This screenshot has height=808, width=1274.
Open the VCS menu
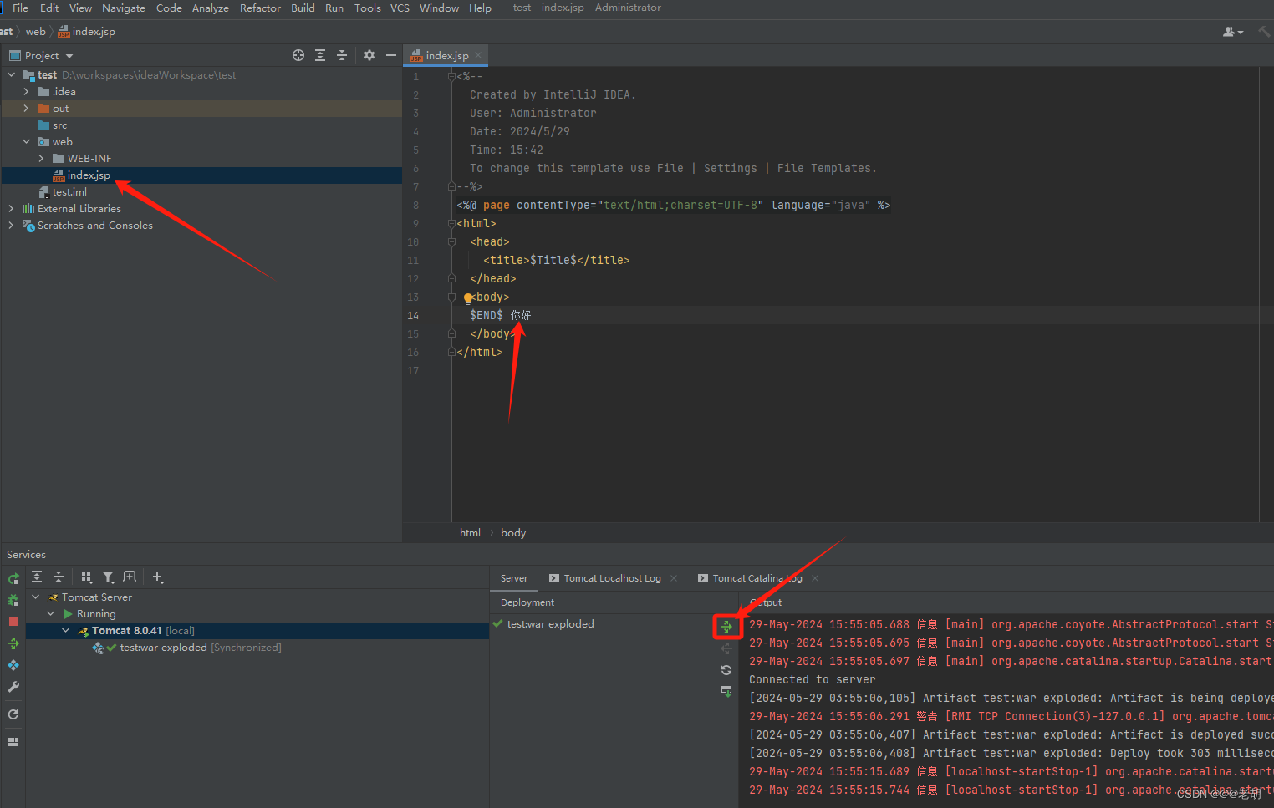point(400,8)
